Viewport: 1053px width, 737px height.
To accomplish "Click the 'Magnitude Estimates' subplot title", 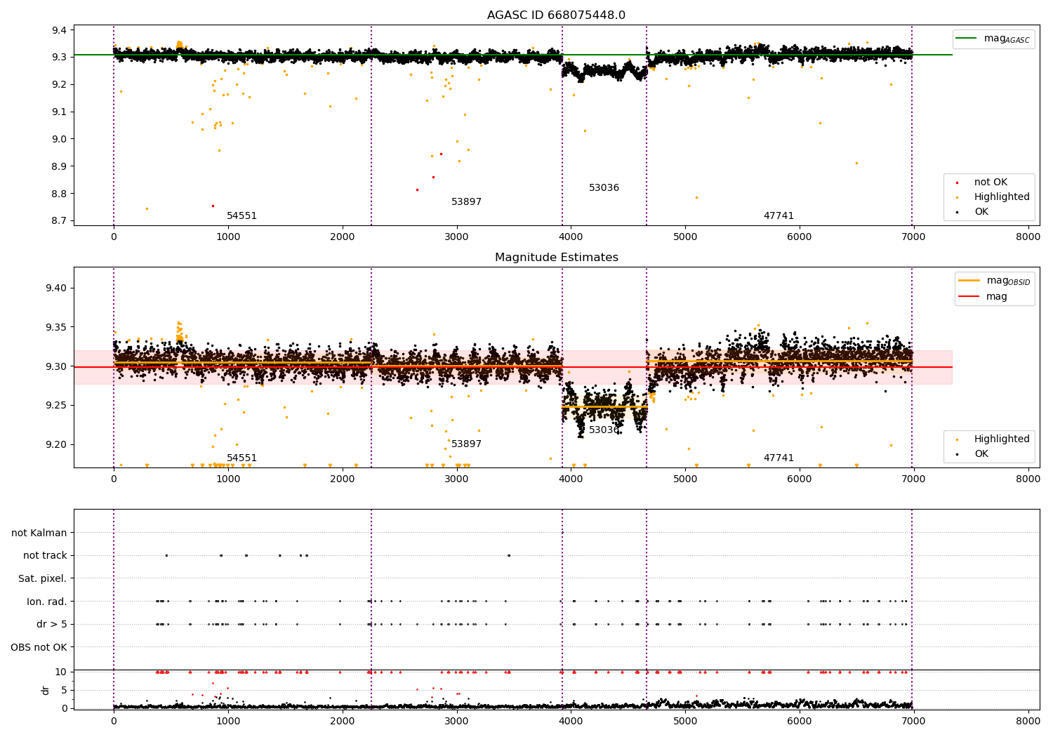I will 556,258.
